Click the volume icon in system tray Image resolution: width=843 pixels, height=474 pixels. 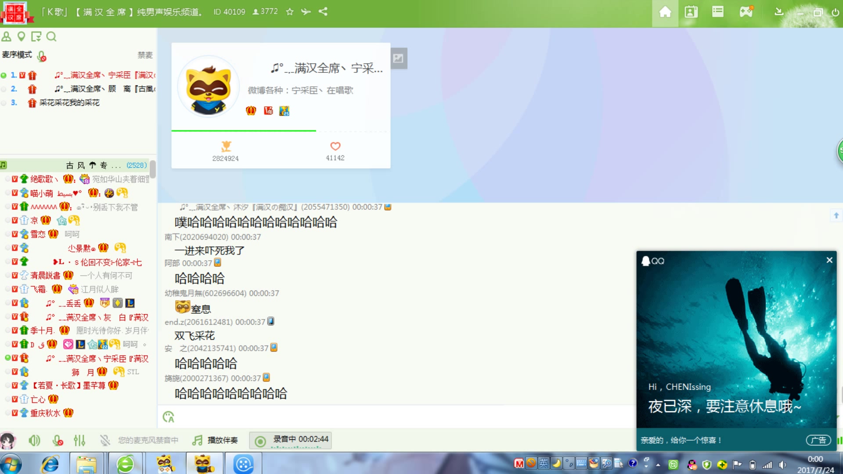click(782, 465)
